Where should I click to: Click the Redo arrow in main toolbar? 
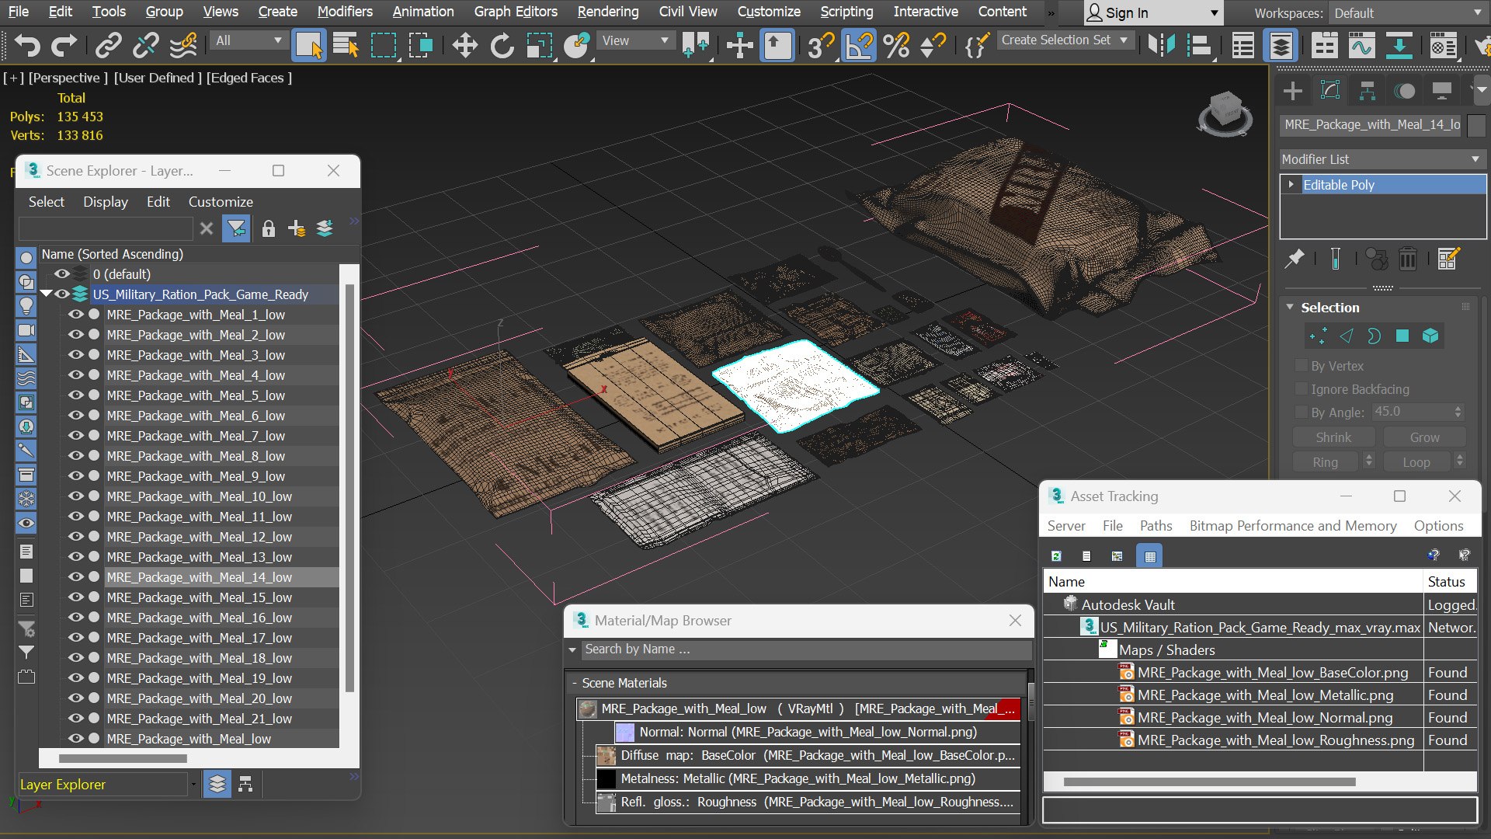click(64, 46)
